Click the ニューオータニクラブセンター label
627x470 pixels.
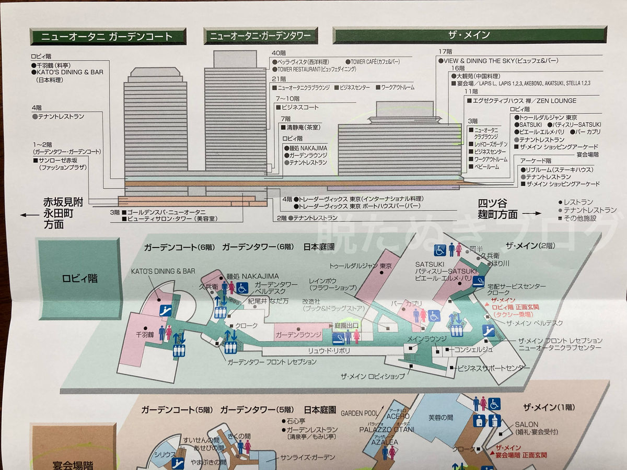coord(560,348)
